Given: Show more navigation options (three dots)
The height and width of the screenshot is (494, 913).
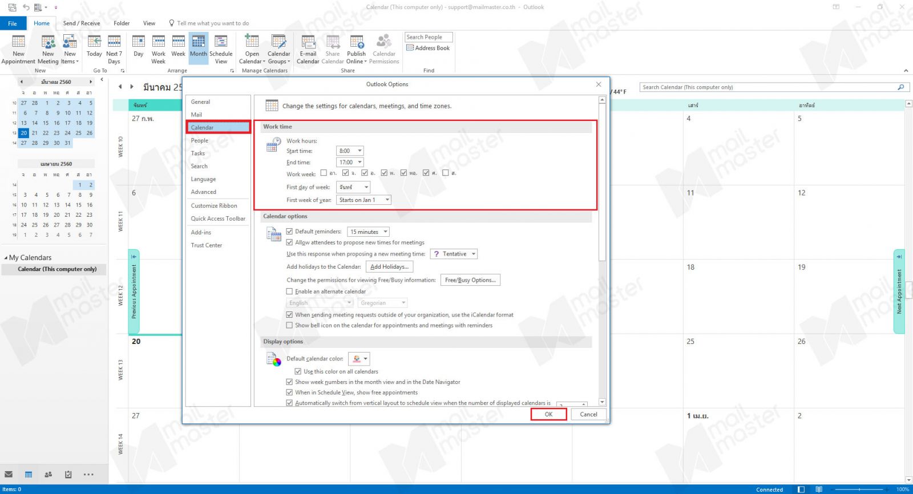Looking at the screenshot, I should point(88,474).
